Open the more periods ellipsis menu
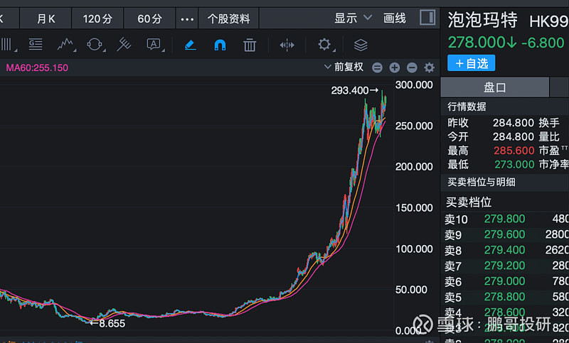Image resolution: width=569 pixels, height=343 pixels. tap(187, 18)
